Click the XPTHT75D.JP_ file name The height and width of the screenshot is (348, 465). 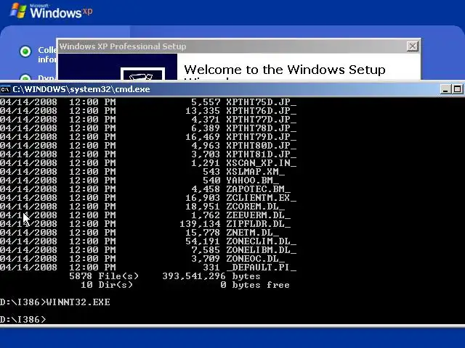(262, 102)
